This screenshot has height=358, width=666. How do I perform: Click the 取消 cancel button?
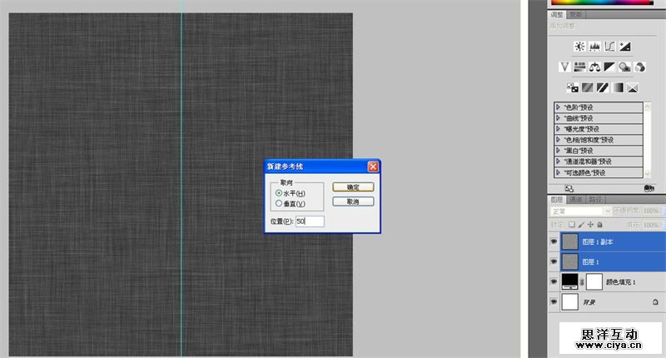pos(353,201)
